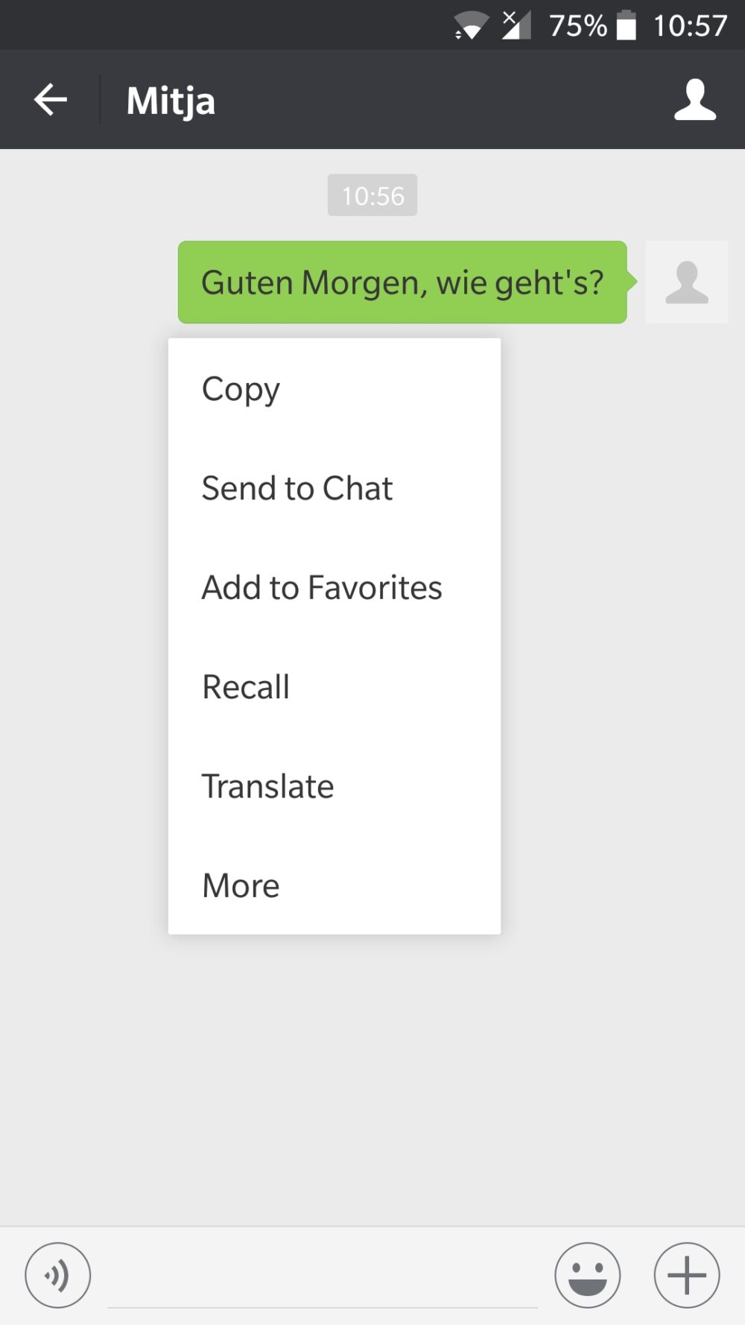
Task: Choose Translate to translate the message
Action: 267,786
